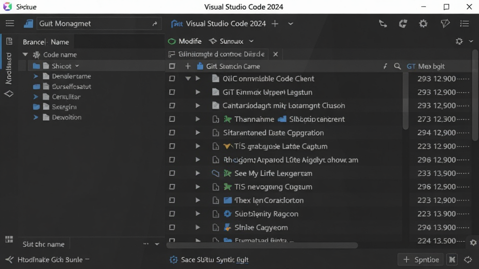Open the ellipsis menu in bottom-left panel
This screenshot has width=479, height=269.
click(x=146, y=244)
